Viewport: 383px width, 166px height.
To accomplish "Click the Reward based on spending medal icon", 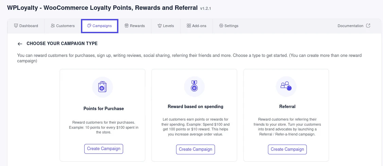I will click(x=194, y=86).
